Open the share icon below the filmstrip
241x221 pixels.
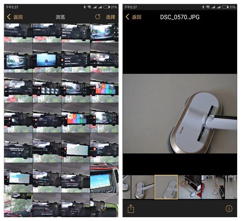pos(131,209)
